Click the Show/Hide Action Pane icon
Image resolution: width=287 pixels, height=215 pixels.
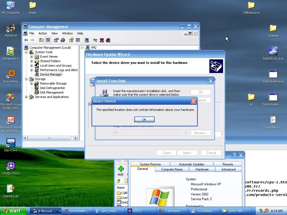click(x=78, y=40)
